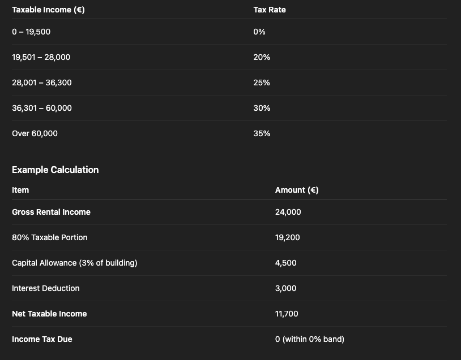Viewport: 461px width, 360px height.
Task: Click the 0% tax rate cell
Action: tap(259, 32)
